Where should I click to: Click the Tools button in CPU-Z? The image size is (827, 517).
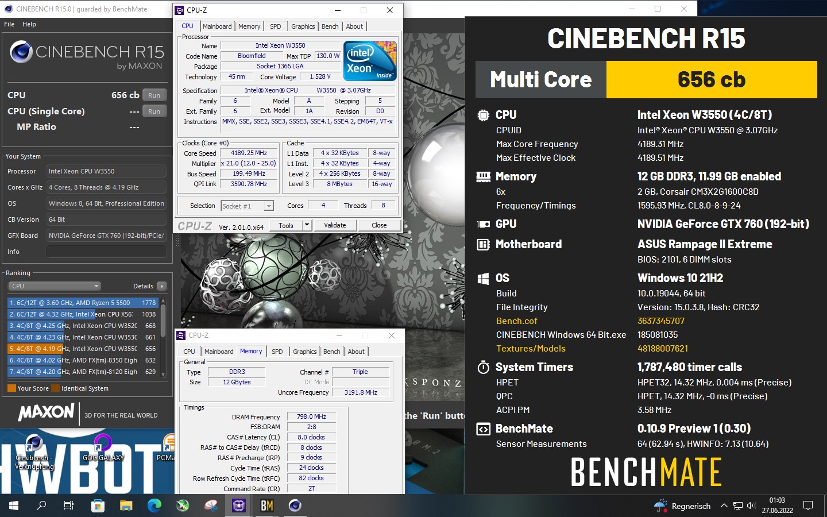286,225
